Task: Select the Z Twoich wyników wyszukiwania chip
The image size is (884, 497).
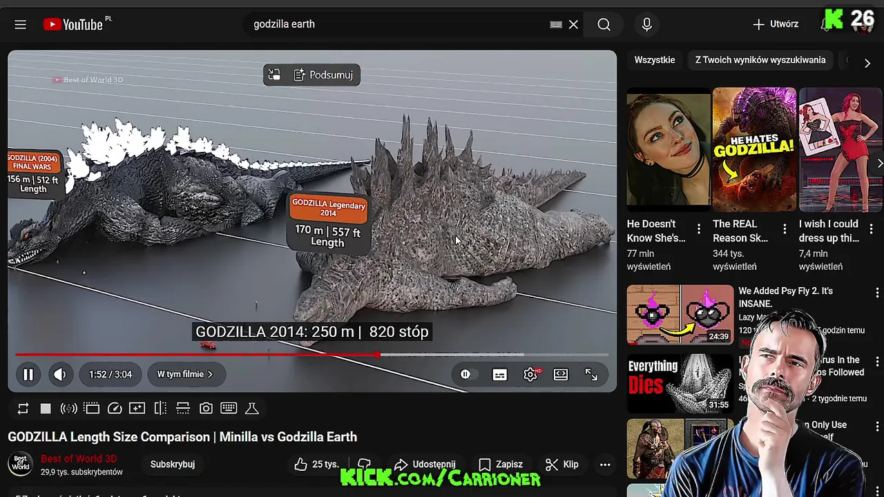Action: (x=760, y=60)
